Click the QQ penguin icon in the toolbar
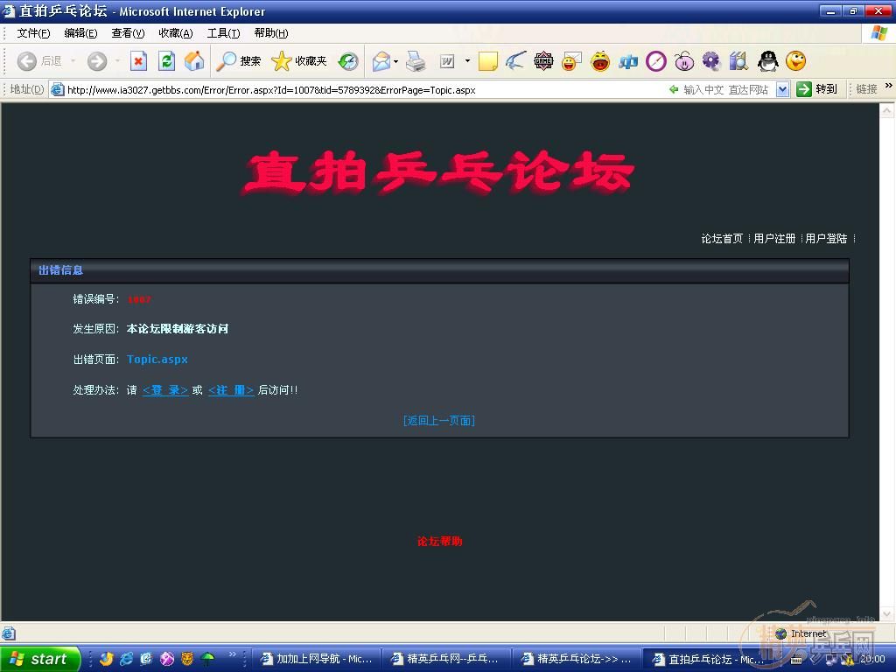 coord(766,61)
